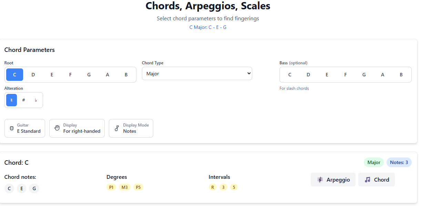Click the guitar icon in tuning selector

click(12, 128)
